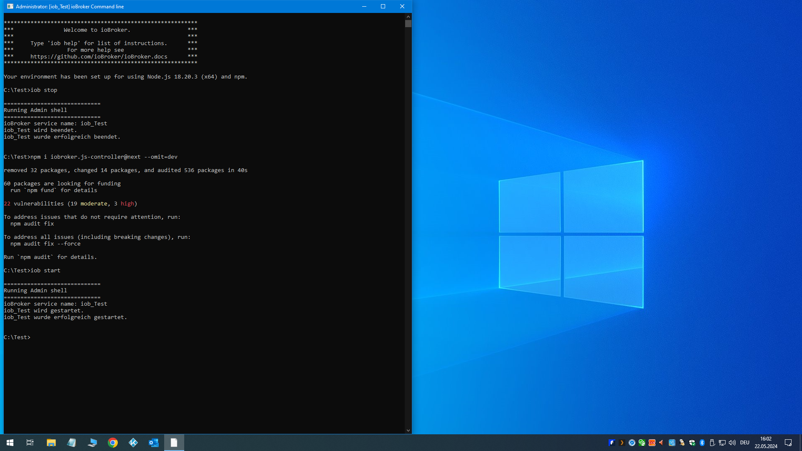
Task: Open the Bluetooth tray icon
Action: click(702, 443)
